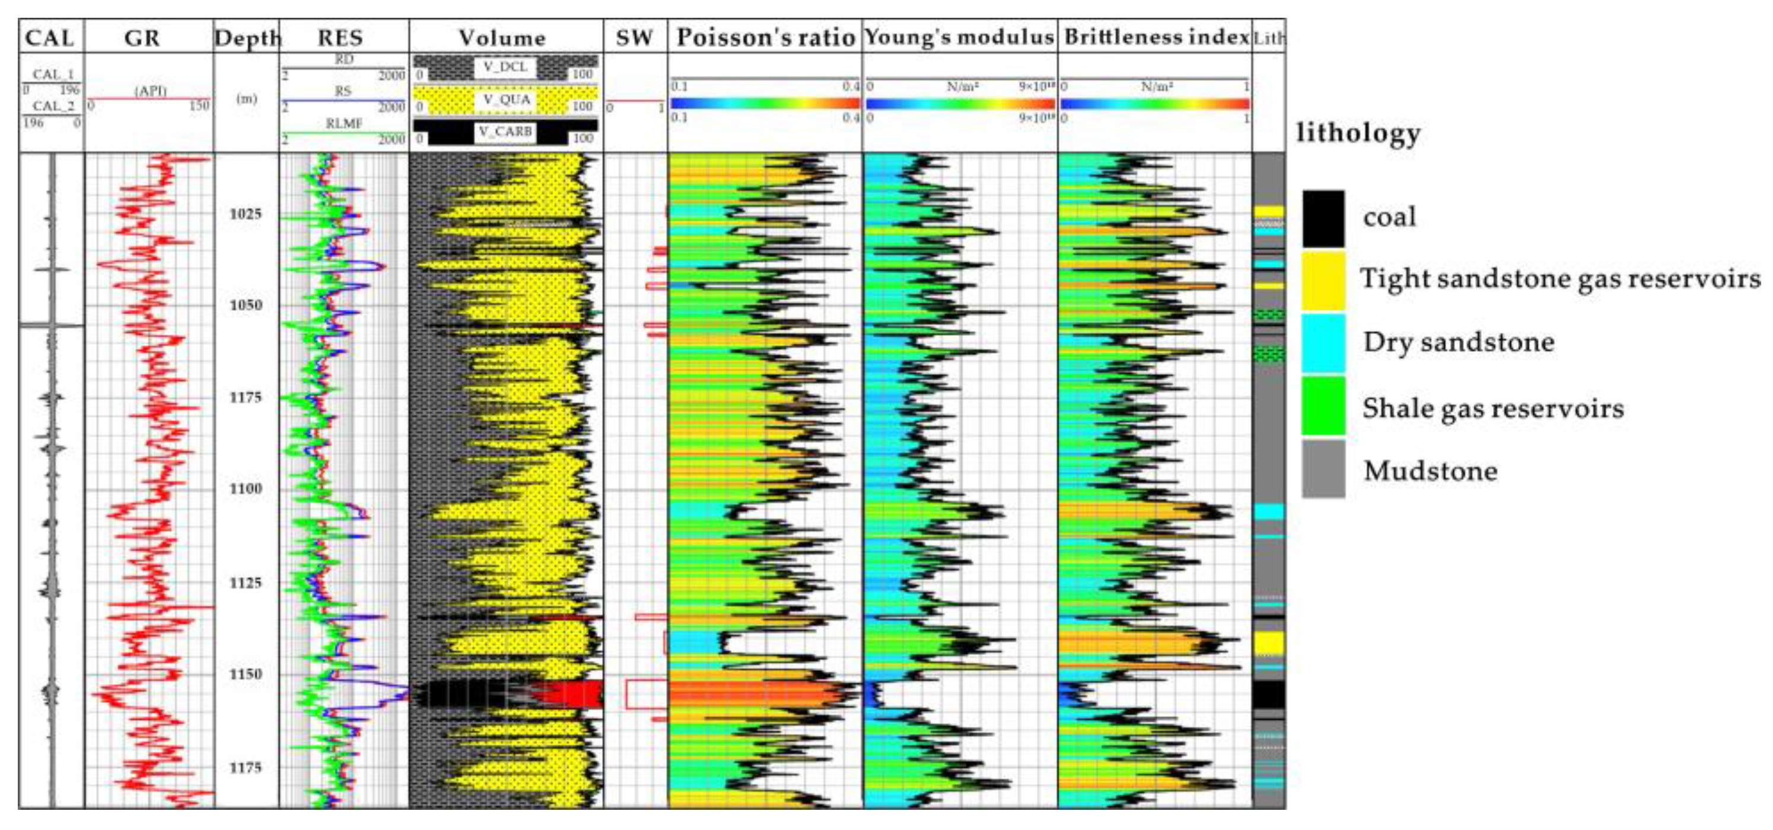Click the yellow tight sandstone legend swatch
Viewport: 1773px width, 830px height.
(x=1323, y=281)
